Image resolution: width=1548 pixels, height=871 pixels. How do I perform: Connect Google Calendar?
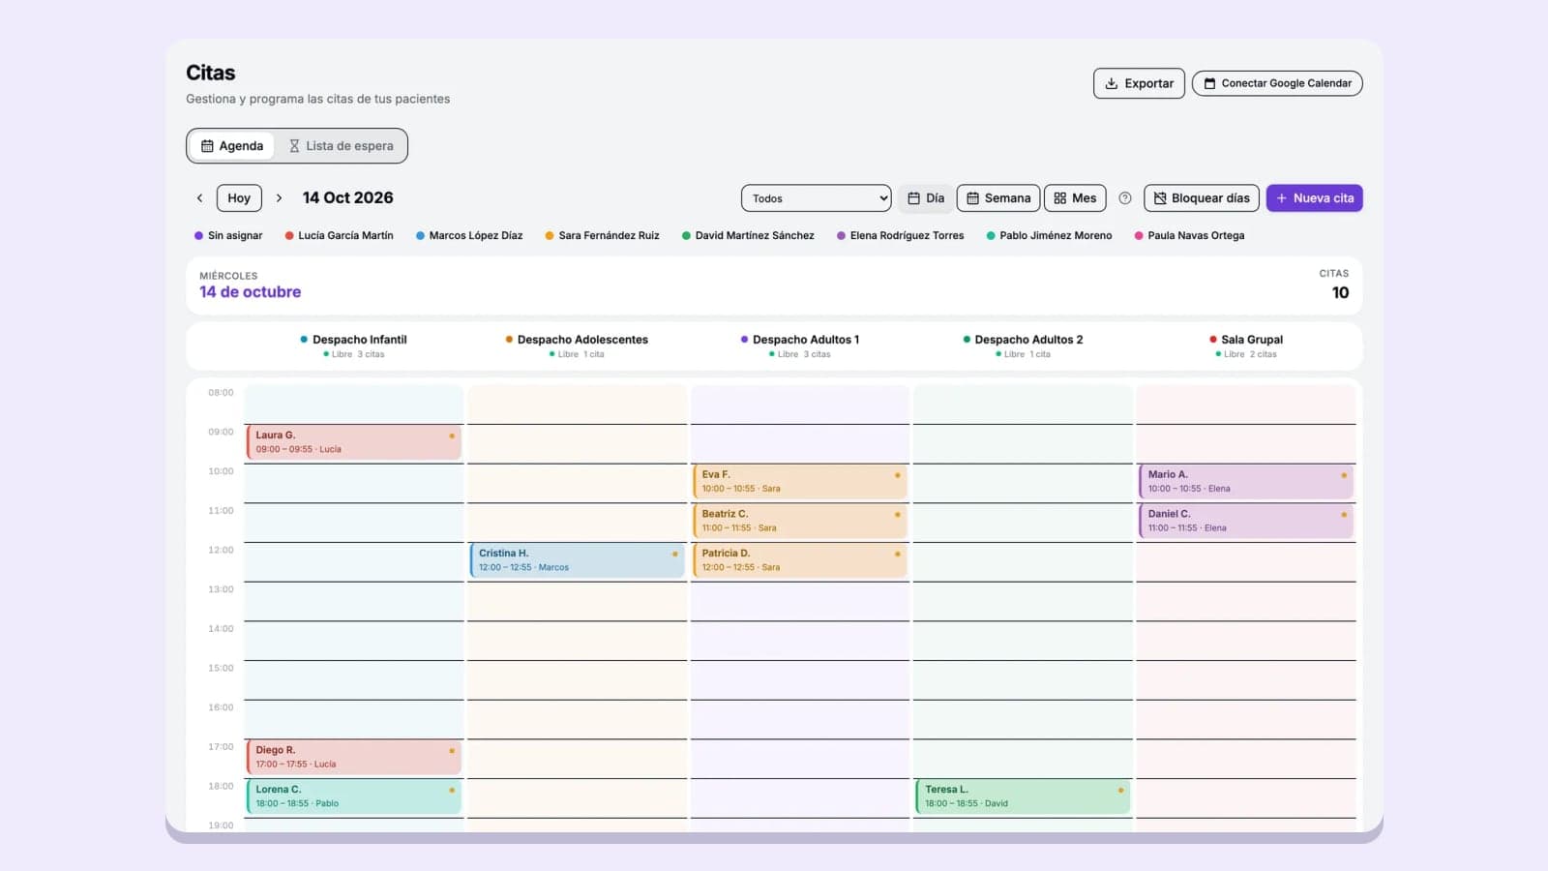1277,83
